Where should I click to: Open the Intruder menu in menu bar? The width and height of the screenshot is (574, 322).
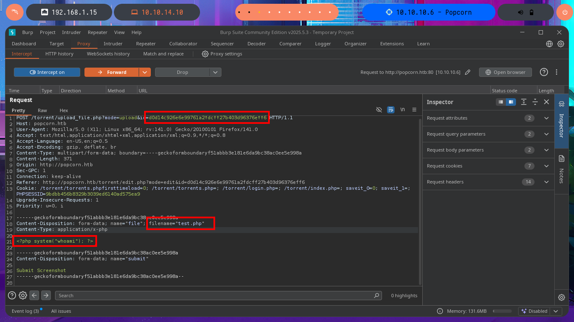71,32
